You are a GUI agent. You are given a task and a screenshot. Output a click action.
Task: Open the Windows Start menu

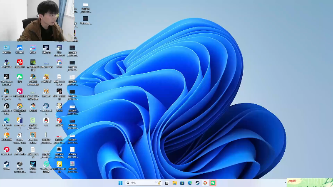pyautogui.click(x=120, y=183)
